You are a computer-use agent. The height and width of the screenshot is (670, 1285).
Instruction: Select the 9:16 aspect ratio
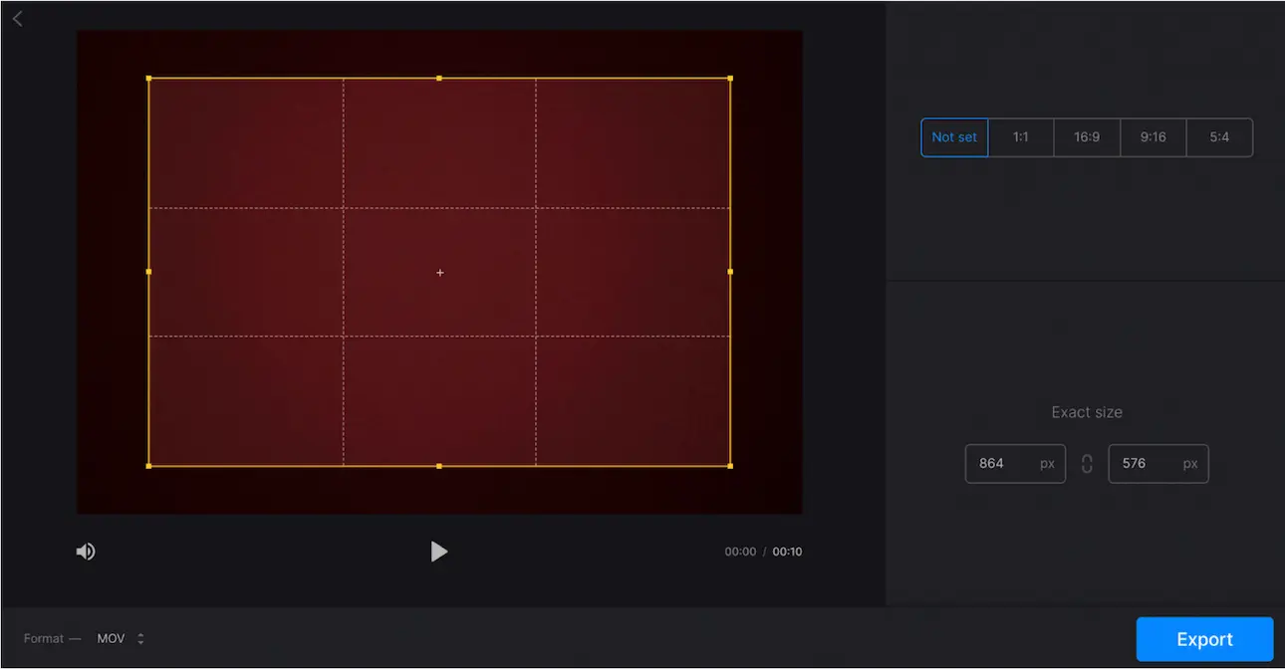1153,137
